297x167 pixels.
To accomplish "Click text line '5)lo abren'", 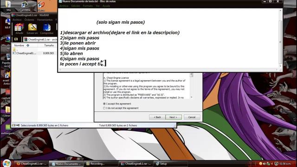I will (x=71, y=53).
